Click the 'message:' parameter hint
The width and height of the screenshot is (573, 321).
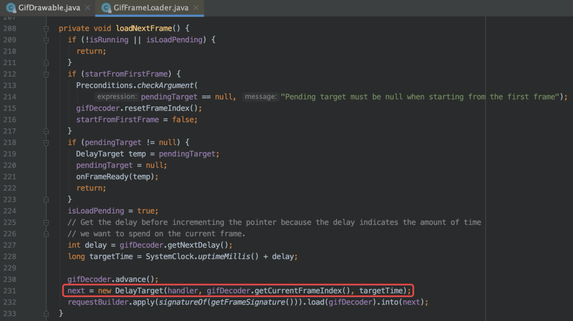261,96
